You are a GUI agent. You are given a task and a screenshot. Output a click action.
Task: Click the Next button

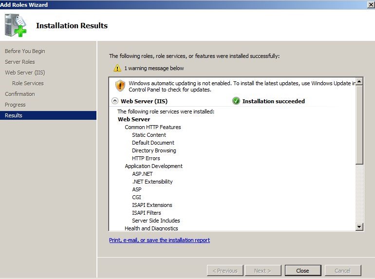point(263,271)
